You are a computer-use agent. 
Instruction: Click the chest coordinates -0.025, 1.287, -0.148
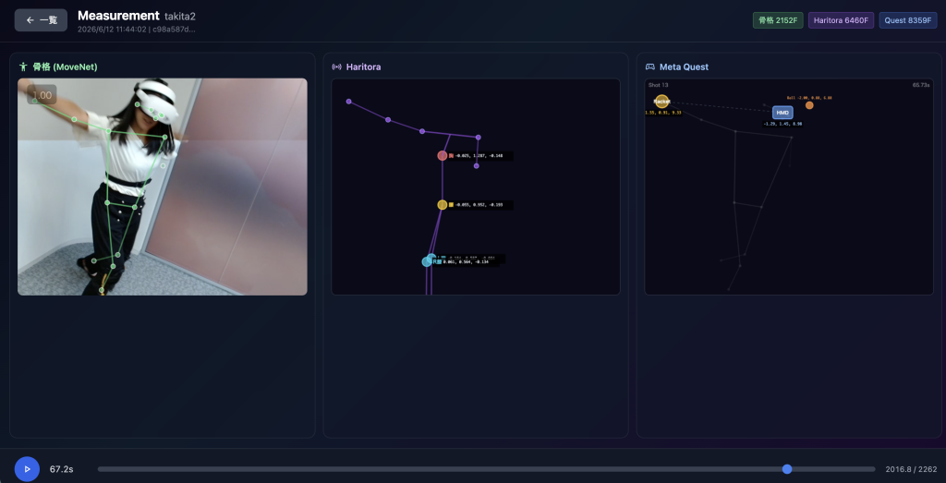coord(479,155)
